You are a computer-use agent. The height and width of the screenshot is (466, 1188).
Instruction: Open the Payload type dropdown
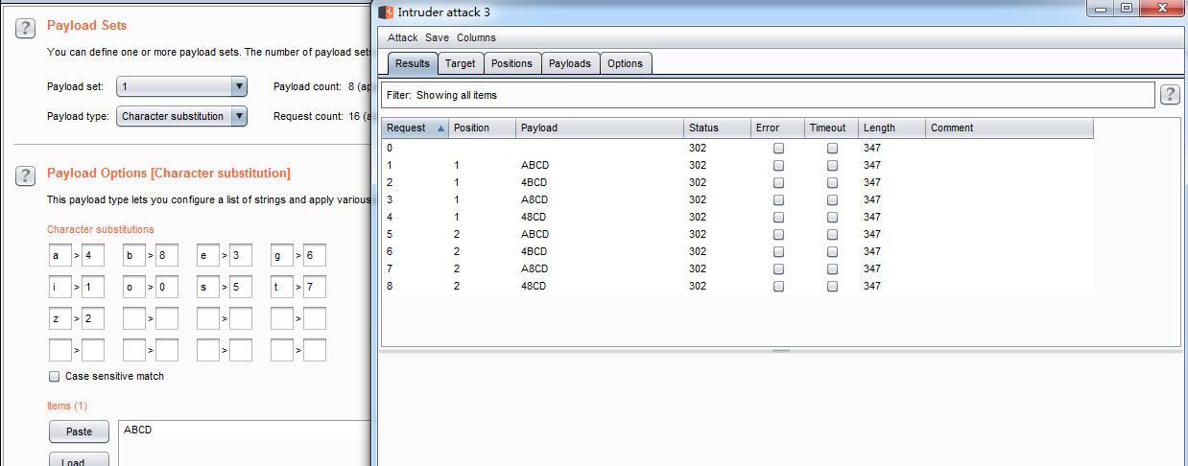click(181, 117)
